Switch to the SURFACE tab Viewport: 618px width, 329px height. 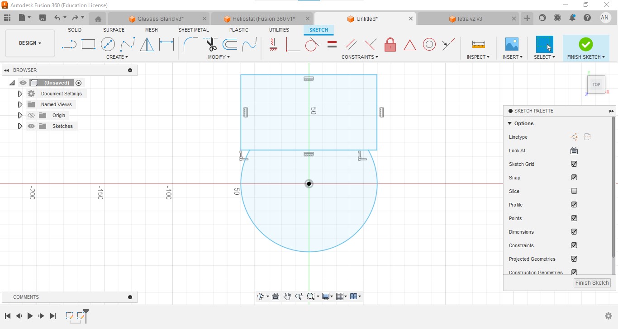[x=114, y=30]
